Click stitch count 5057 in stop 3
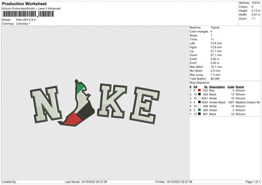Image resolution: width=262 pixels, height=185 pixels. point(205,98)
